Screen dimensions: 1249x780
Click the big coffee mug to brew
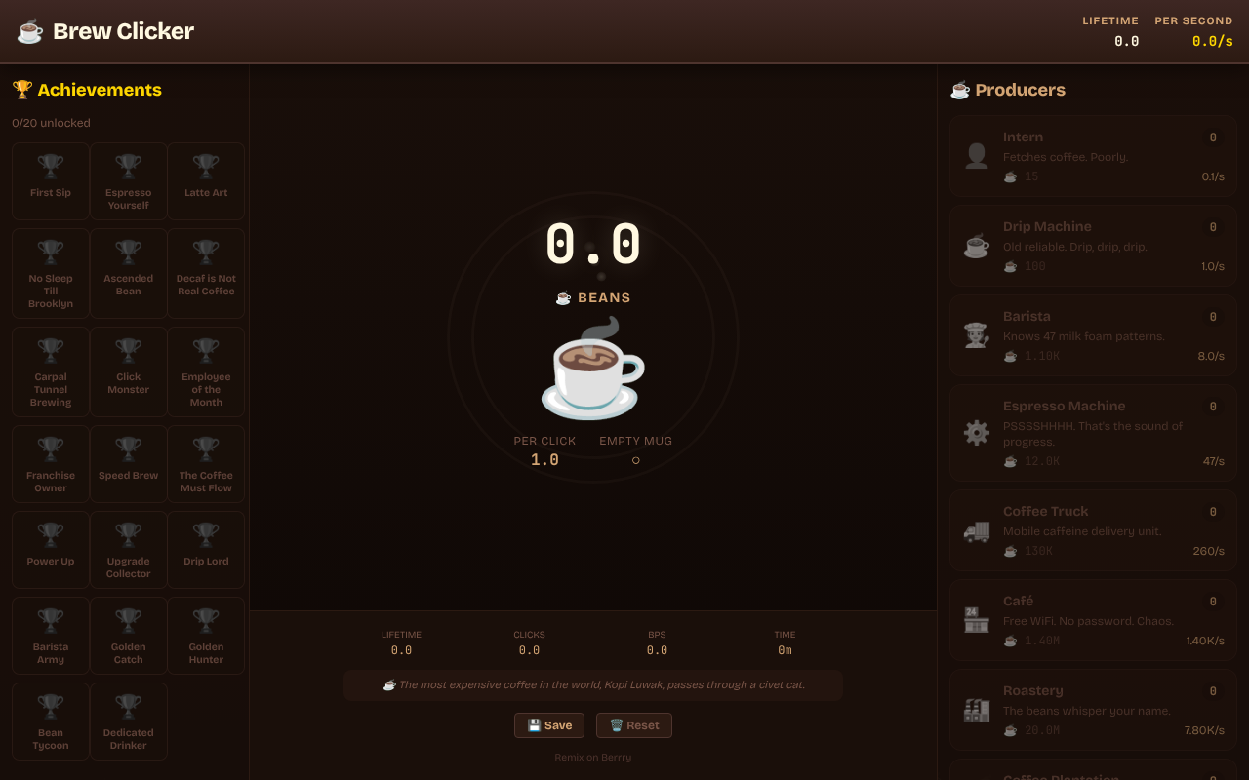click(x=592, y=369)
